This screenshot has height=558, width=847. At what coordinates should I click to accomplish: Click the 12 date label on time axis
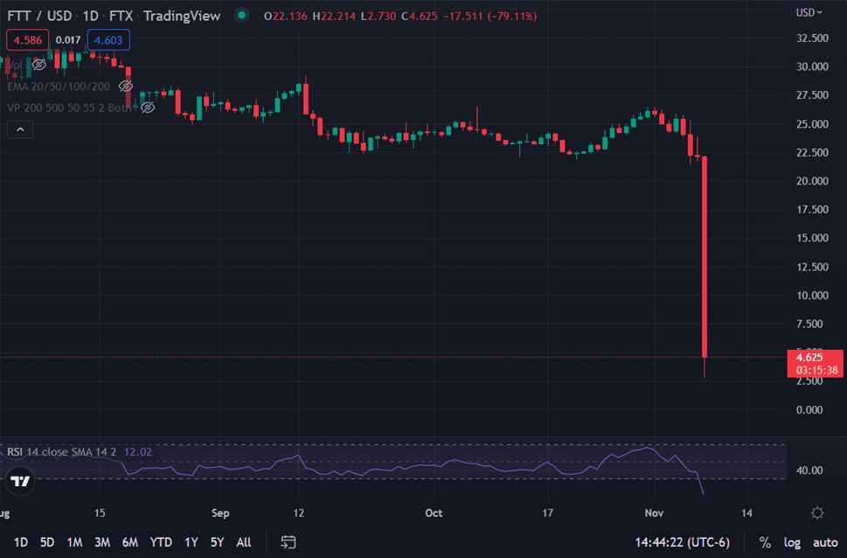point(299,513)
